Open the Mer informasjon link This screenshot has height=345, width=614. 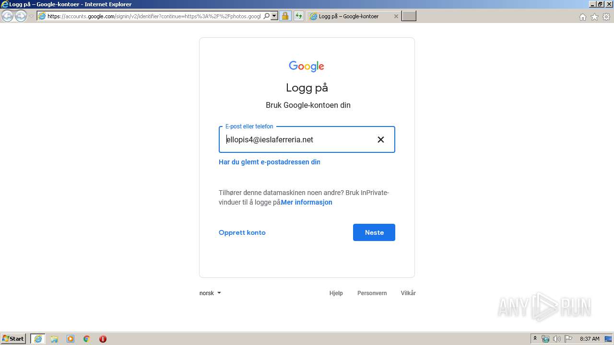307,202
